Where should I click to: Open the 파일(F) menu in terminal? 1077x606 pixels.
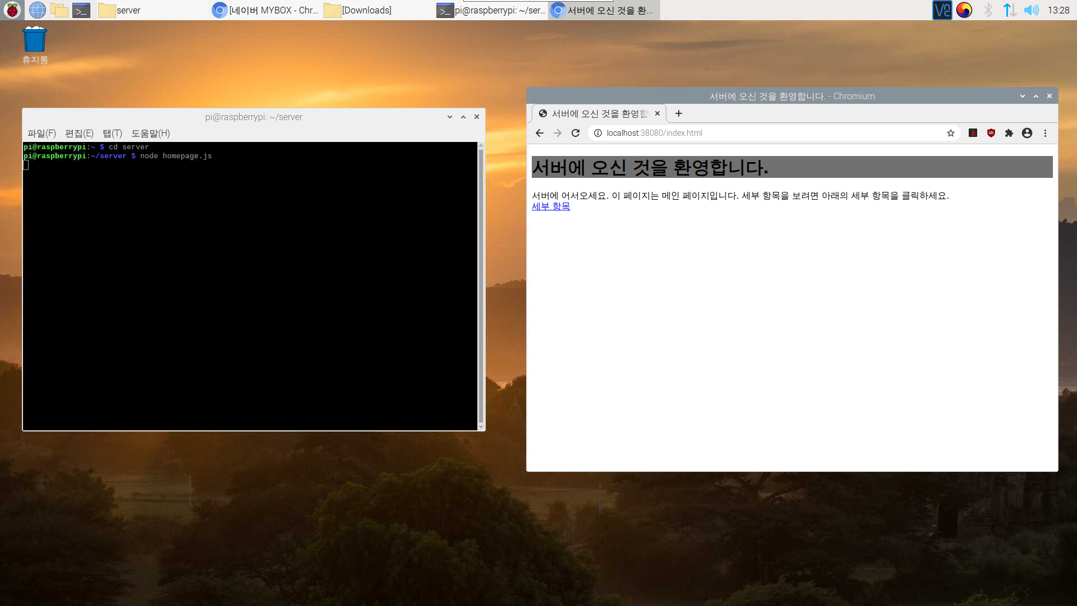(x=42, y=133)
